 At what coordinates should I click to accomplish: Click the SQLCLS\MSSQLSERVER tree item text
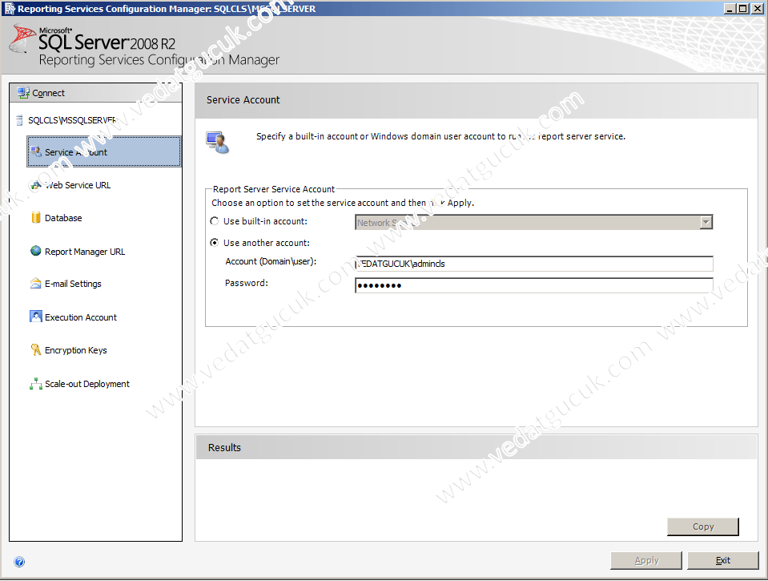point(72,120)
